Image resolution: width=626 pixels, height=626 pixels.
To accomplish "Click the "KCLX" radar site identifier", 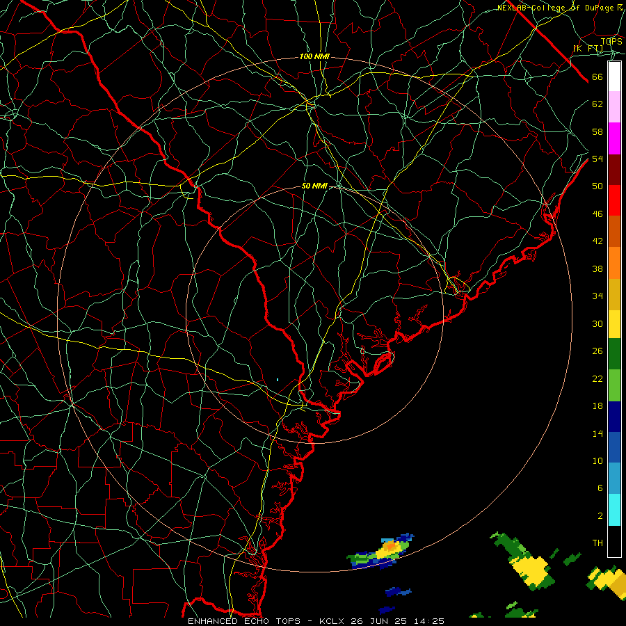I will pos(333,621).
